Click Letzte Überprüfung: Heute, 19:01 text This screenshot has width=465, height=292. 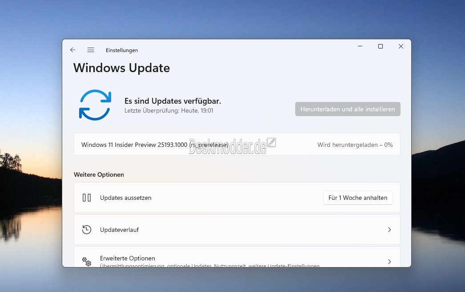click(169, 110)
